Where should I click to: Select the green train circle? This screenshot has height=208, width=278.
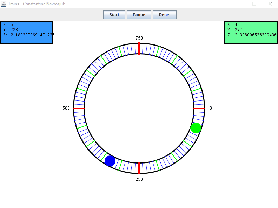click(196, 128)
